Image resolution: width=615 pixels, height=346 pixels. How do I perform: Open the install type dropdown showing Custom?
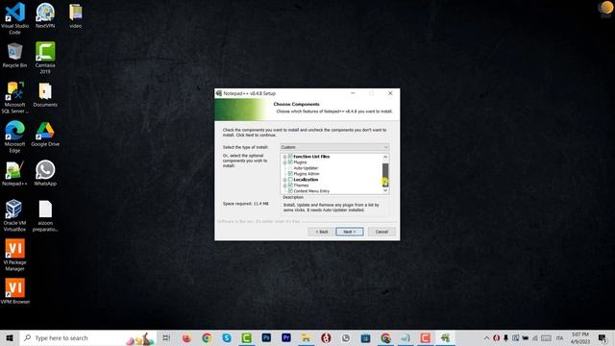coord(334,147)
